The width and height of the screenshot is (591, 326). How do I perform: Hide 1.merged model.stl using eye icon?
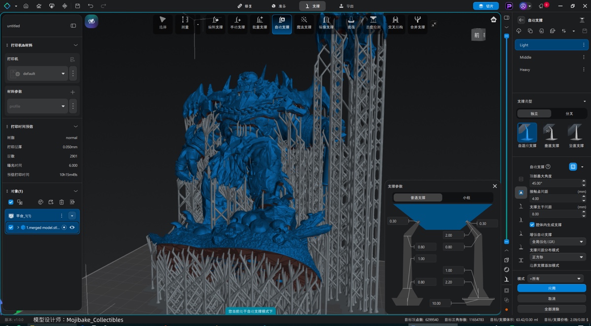tap(72, 227)
